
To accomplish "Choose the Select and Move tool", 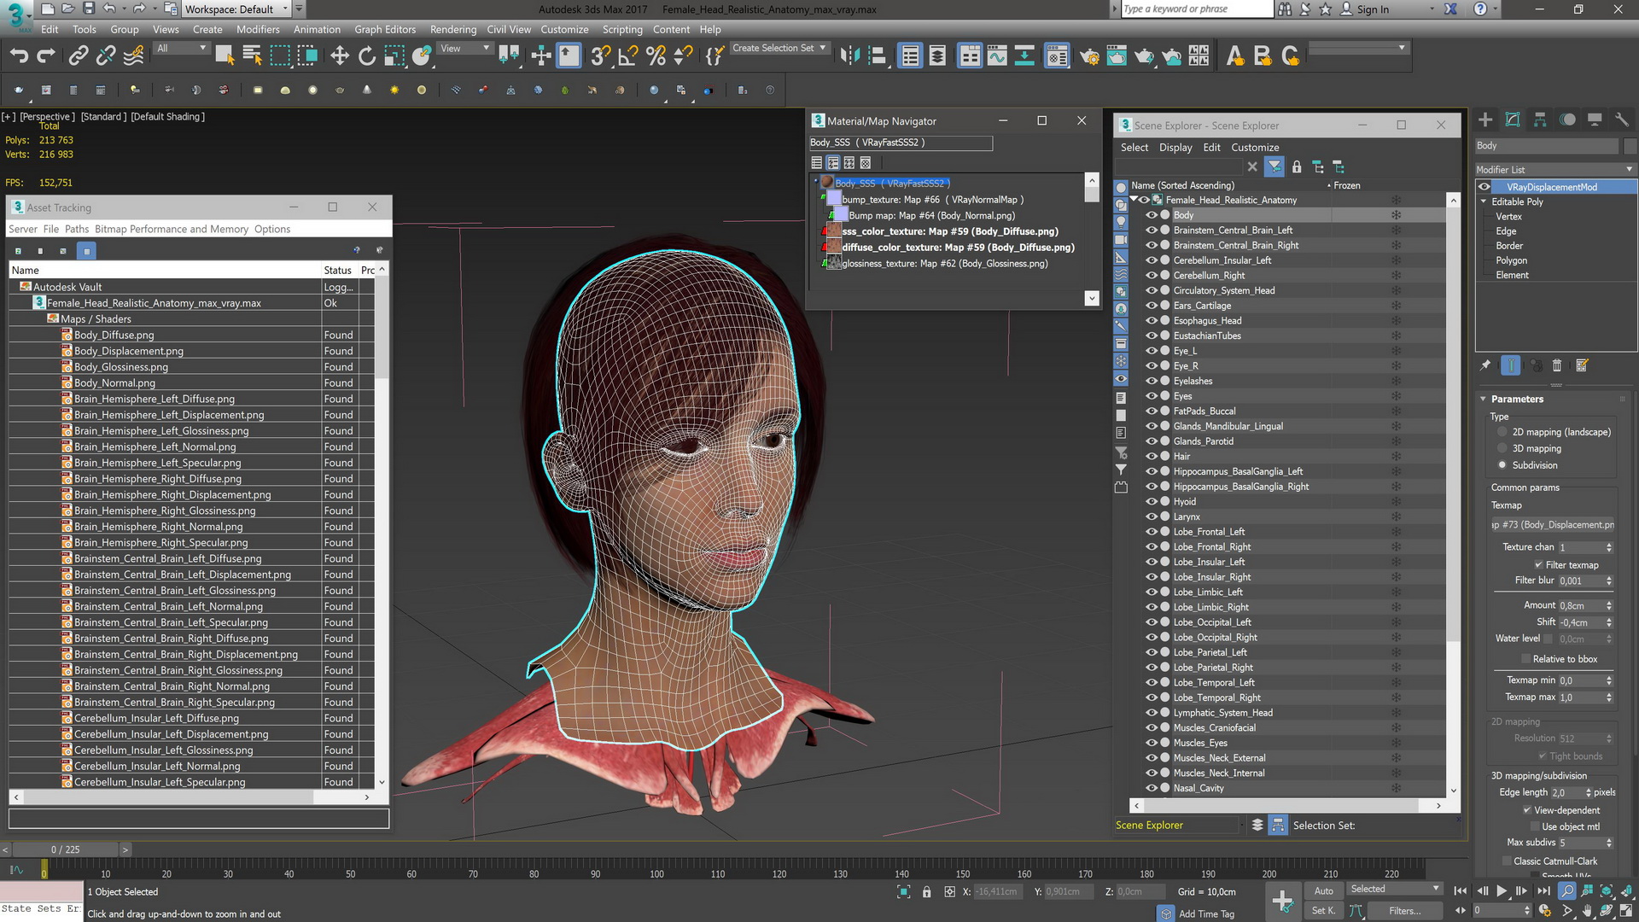I will pyautogui.click(x=340, y=56).
